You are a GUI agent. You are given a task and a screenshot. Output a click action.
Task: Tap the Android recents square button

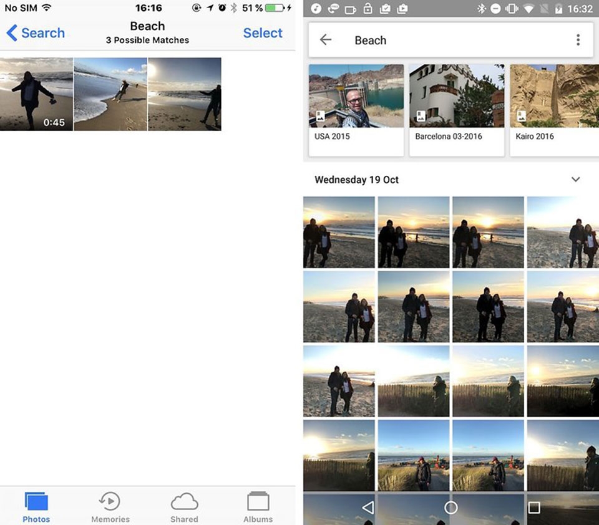click(534, 508)
